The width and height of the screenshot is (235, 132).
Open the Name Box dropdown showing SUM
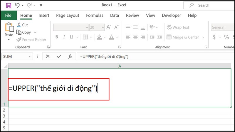click(30, 56)
